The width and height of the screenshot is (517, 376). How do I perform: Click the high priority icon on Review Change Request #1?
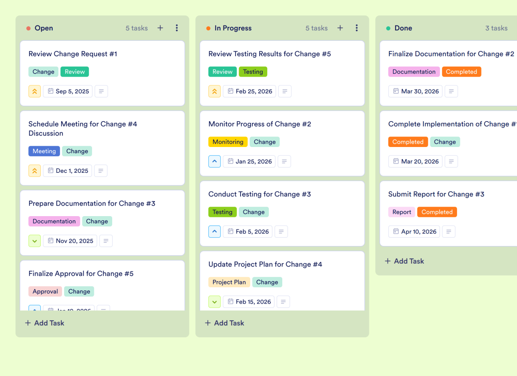(35, 91)
